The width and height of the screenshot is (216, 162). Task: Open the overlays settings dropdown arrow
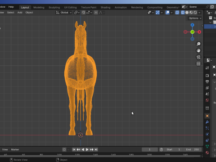coord(171,13)
